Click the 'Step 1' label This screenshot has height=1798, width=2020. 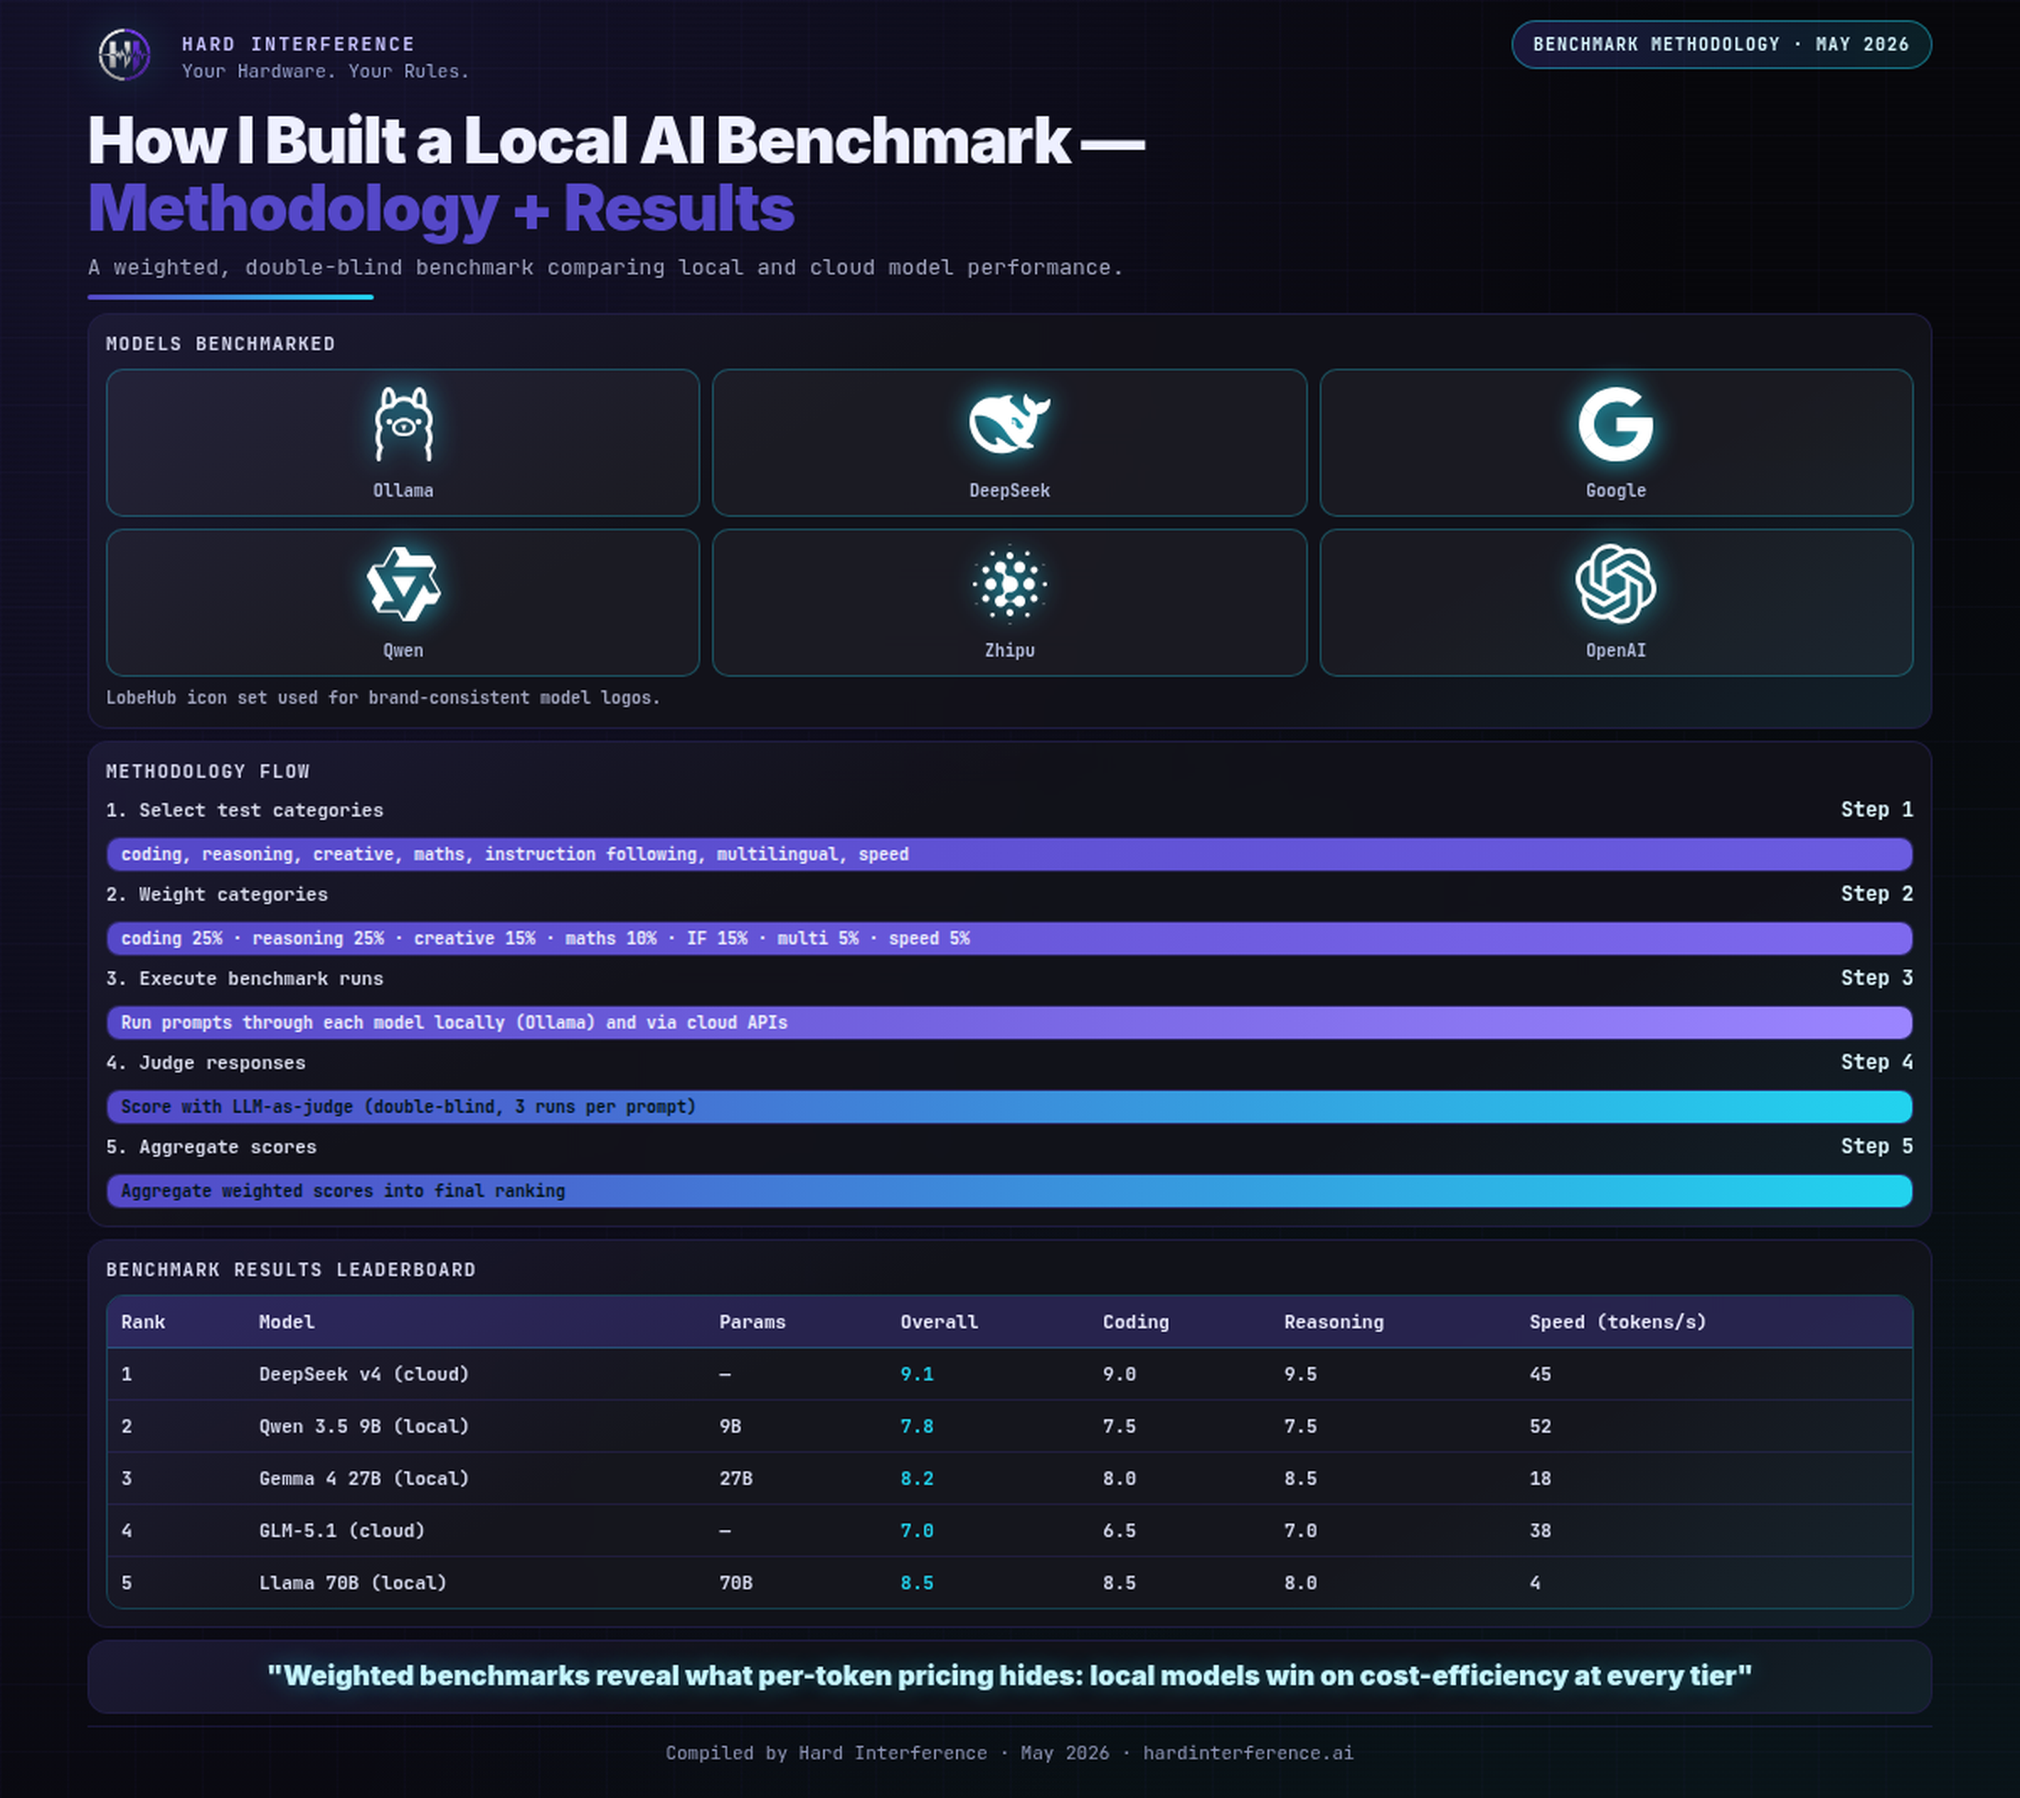coord(1877,809)
